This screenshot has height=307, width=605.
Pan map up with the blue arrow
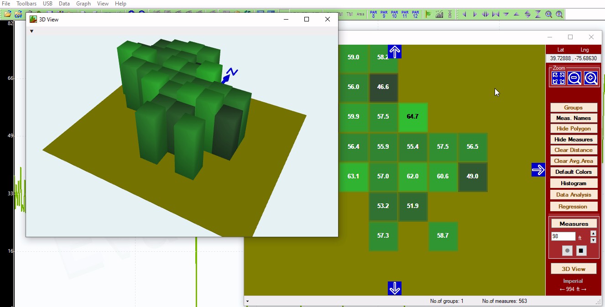395,52
